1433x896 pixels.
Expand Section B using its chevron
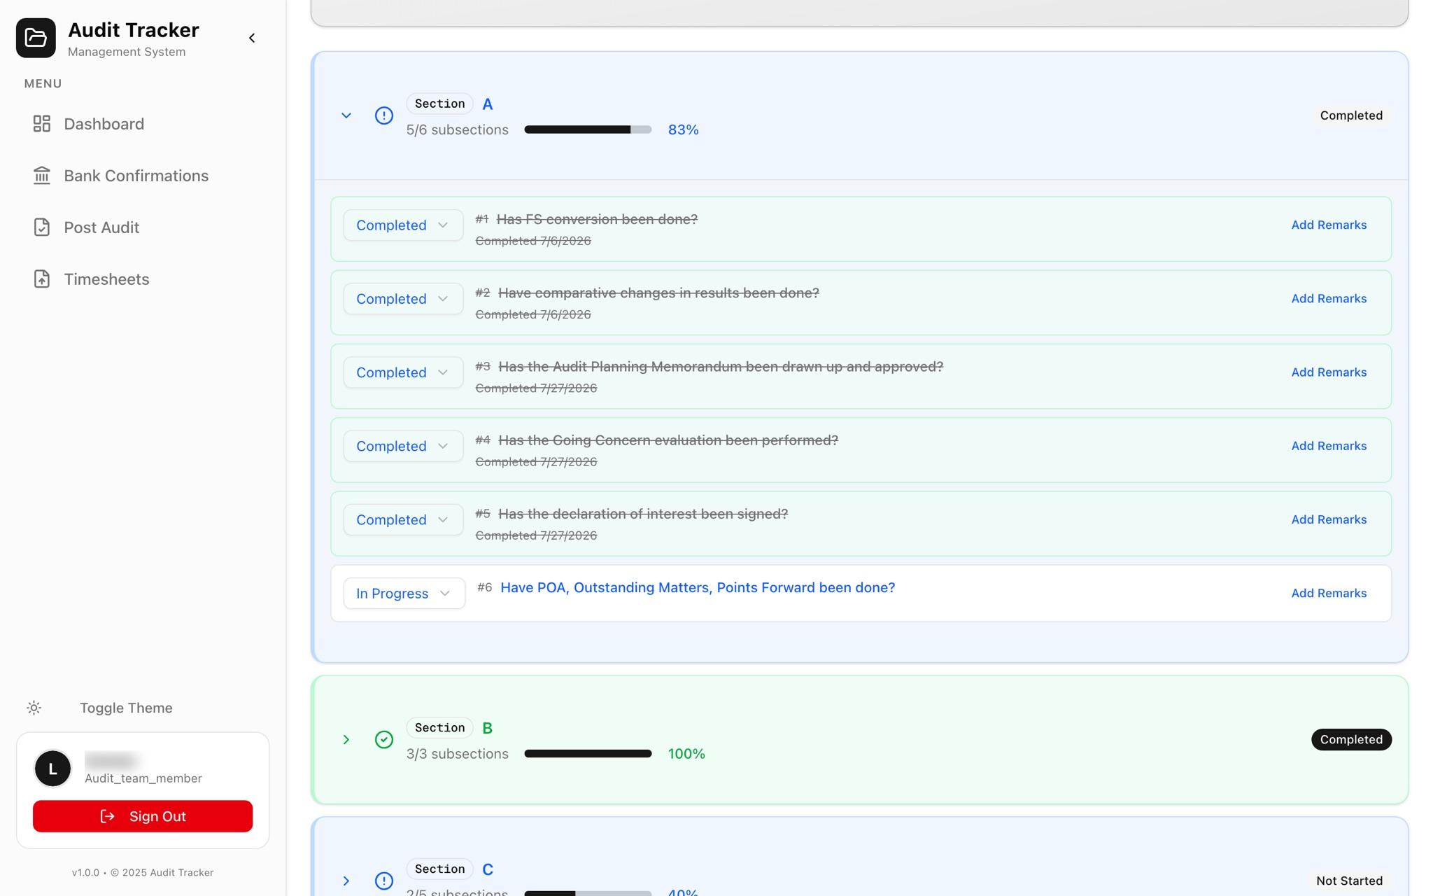346,740
